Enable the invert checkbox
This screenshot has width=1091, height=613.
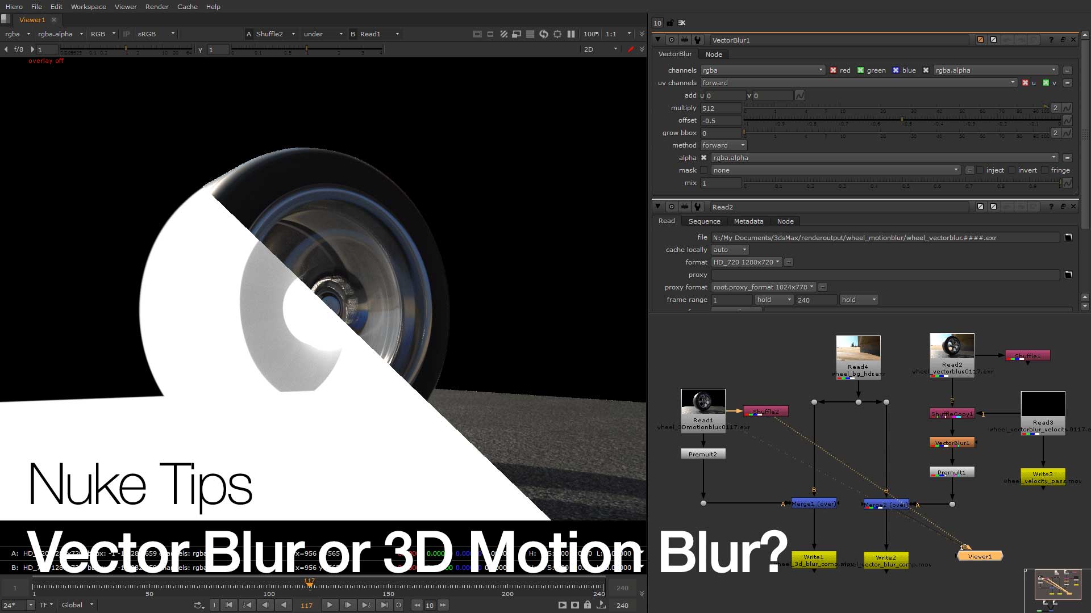[1011, 170]
